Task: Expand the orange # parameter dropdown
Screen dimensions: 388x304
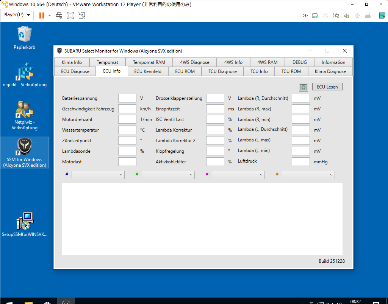Action: (x=308, y=175)
